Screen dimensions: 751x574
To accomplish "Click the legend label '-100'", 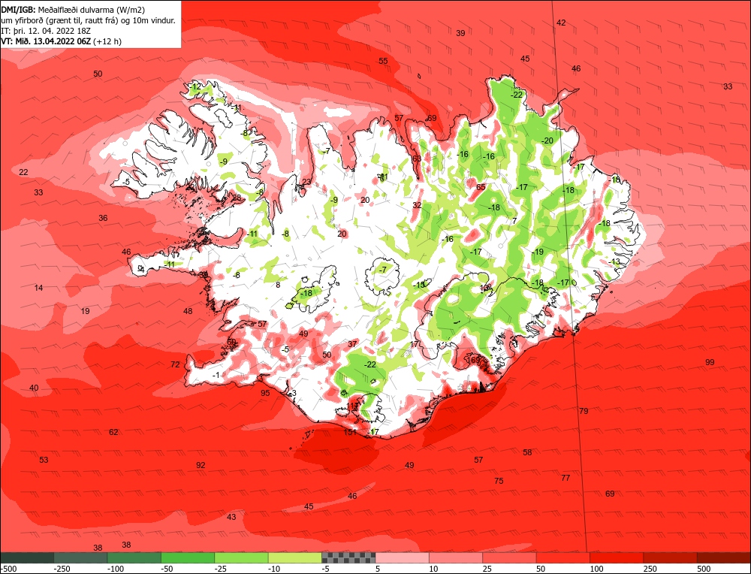I will click(116, 569).
